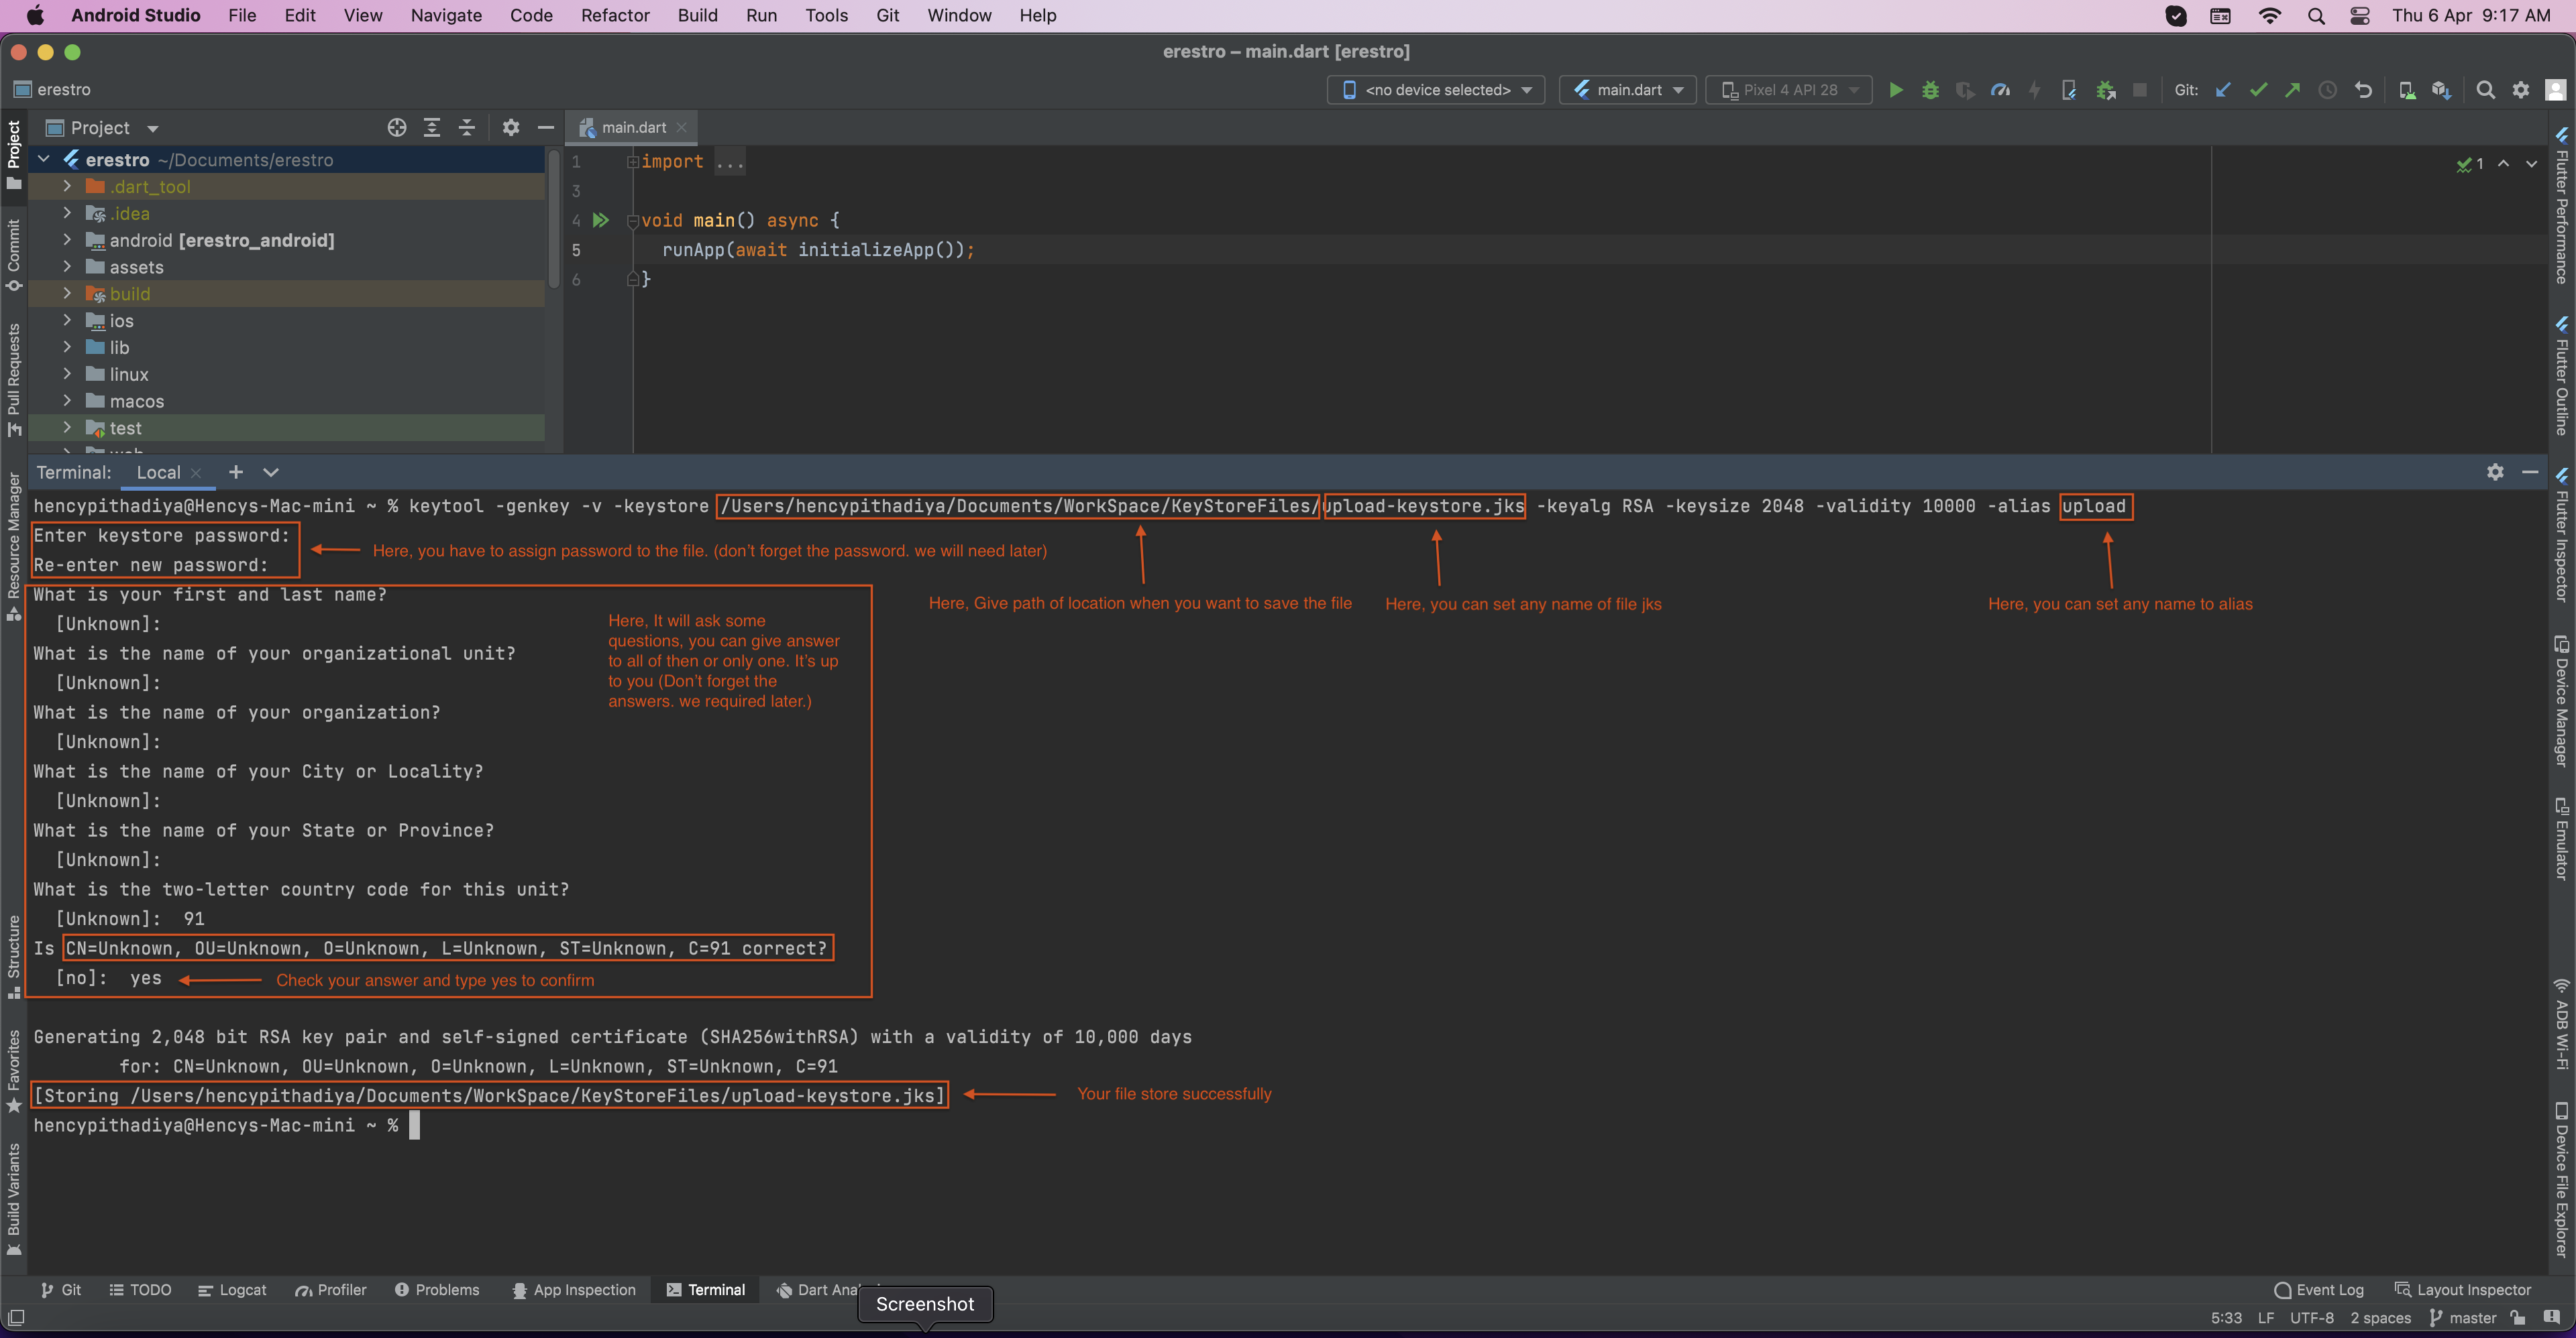Click the Git Push green arrow
This screenshot has width=2576, height=1338.
tap(2292, 90)
